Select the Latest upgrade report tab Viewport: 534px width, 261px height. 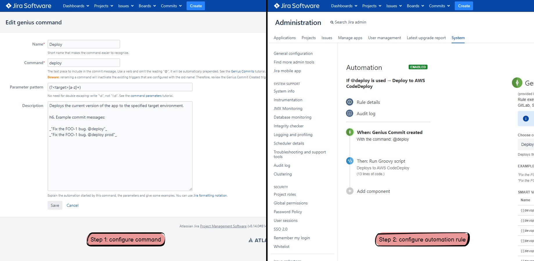(426, 38)
